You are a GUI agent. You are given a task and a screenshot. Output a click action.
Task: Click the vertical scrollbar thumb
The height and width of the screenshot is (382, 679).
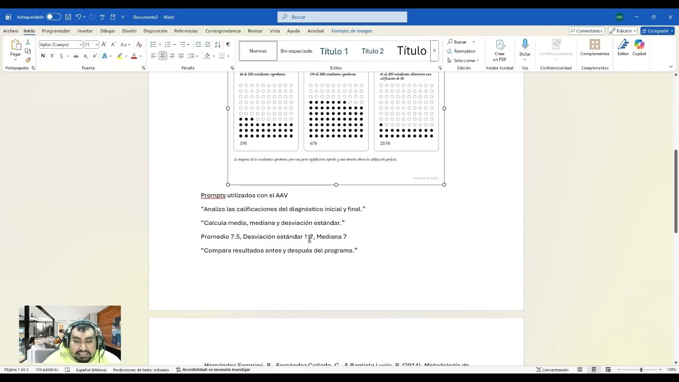676,191
